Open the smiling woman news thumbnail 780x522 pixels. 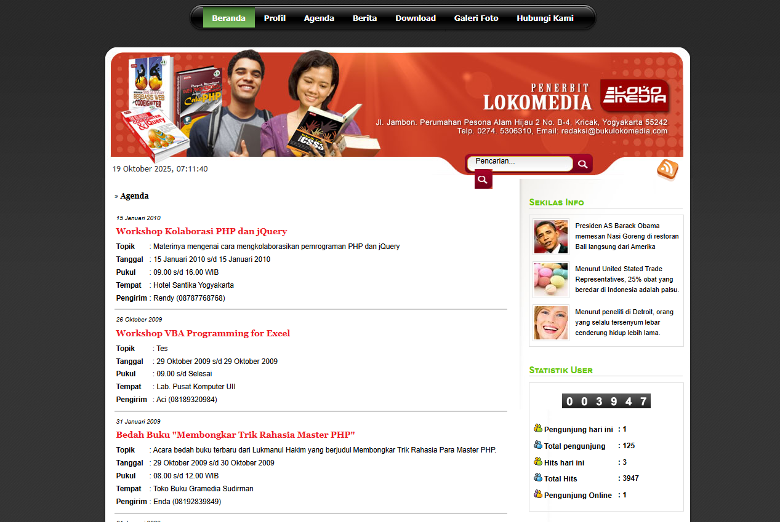pos(550,323)
